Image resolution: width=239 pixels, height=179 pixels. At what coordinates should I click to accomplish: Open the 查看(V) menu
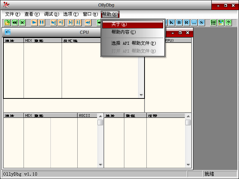click(x=32, y=14)
